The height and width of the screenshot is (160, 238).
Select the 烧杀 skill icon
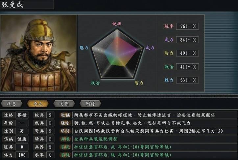pyautogui.click(x=65, y=123)
